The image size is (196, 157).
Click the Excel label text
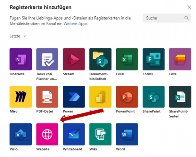[x=120, y=74]
